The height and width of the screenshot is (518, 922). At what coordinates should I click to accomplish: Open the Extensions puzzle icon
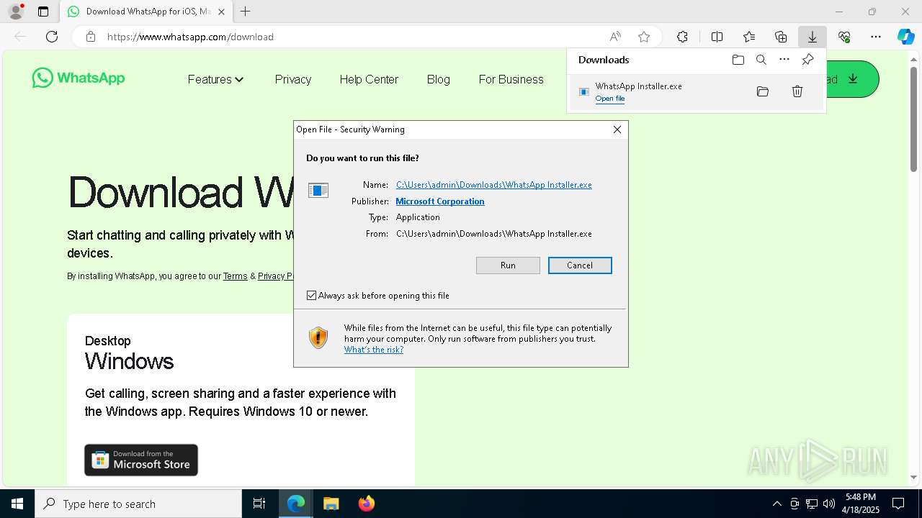[682, 37]
